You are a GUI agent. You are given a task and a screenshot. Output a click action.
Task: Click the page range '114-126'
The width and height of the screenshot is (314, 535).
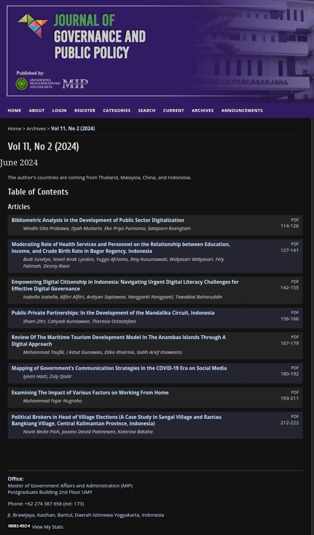coord(290,226)
